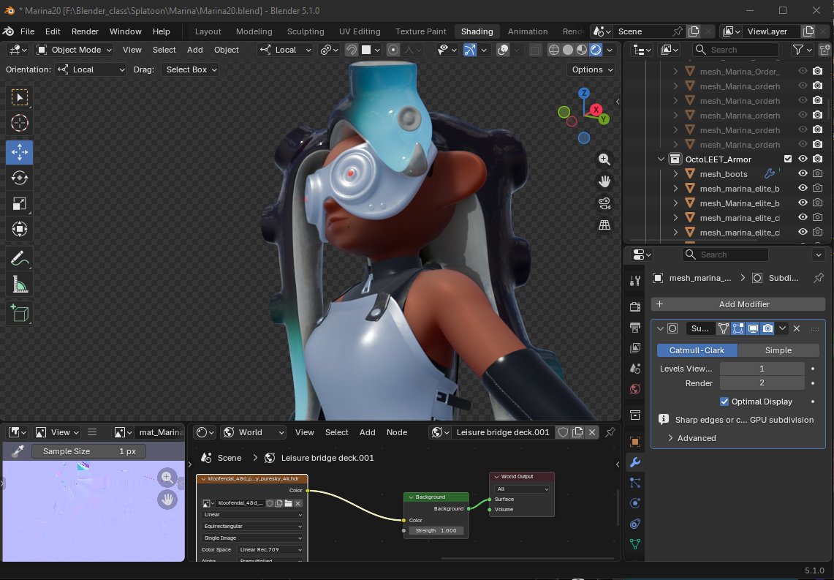The image size is (834, 580).
Task: Switch perspective/orthographic grid icon
Action: (604, 225)
